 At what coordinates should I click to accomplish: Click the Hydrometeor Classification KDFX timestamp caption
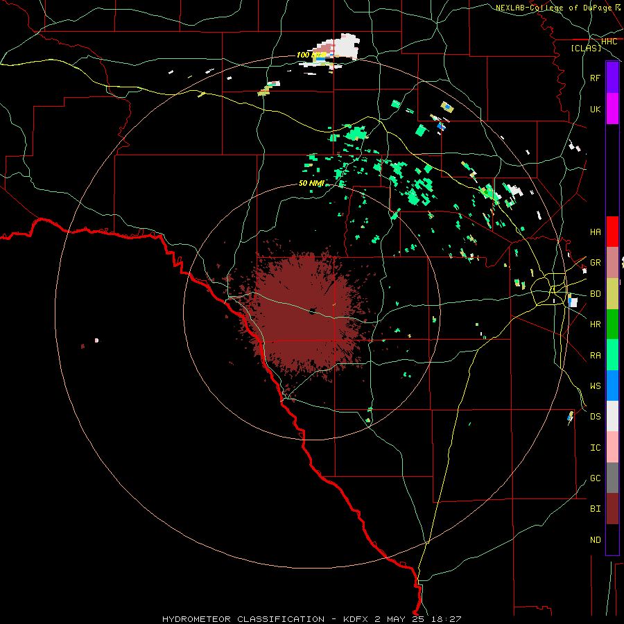(x=311, y=619)
